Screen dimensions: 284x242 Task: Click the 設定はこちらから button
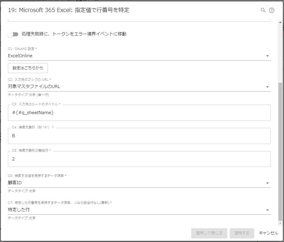coord(28,68)
